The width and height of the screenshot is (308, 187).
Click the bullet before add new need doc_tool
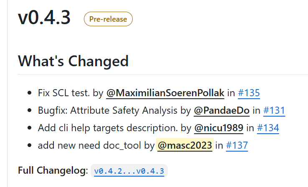click(29, 145)
